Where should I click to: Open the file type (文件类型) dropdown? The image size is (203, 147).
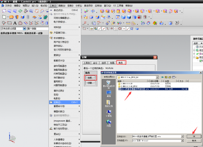coord(183,140)
